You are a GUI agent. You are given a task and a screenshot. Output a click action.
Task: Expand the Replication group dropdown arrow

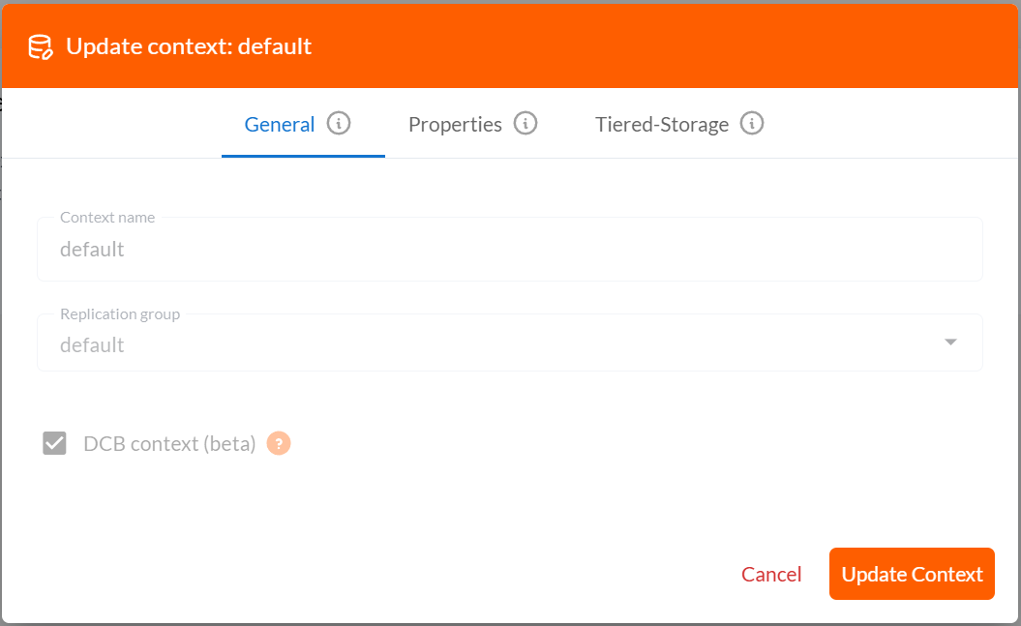click(950, 342)
